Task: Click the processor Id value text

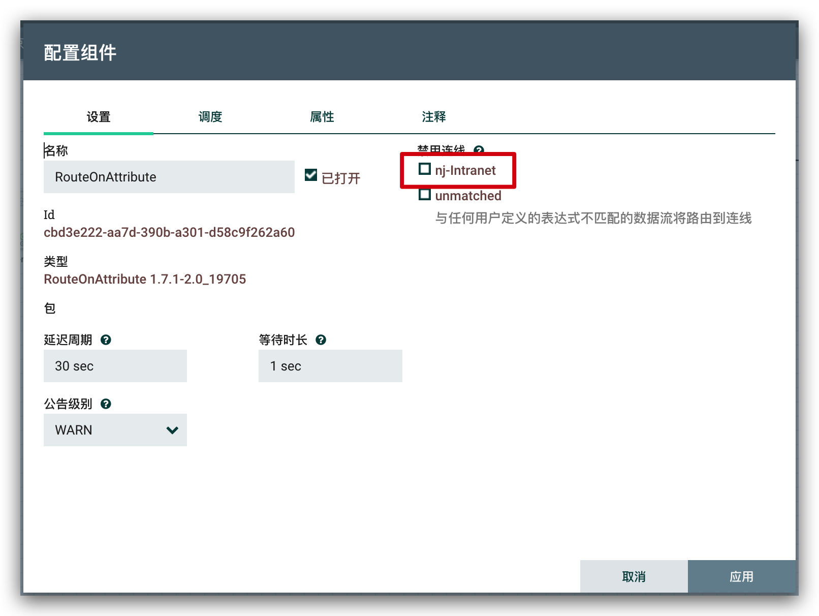Action: coord(169,232)
